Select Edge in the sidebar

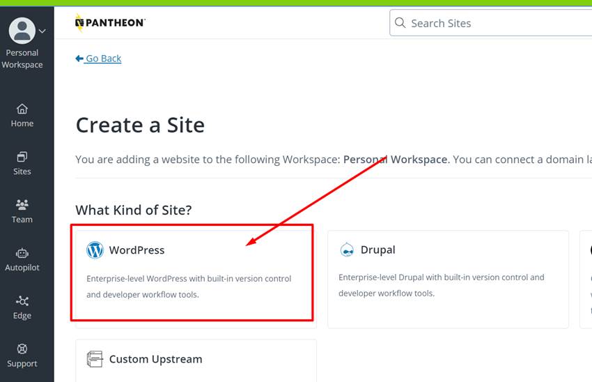tap(22, 301)
